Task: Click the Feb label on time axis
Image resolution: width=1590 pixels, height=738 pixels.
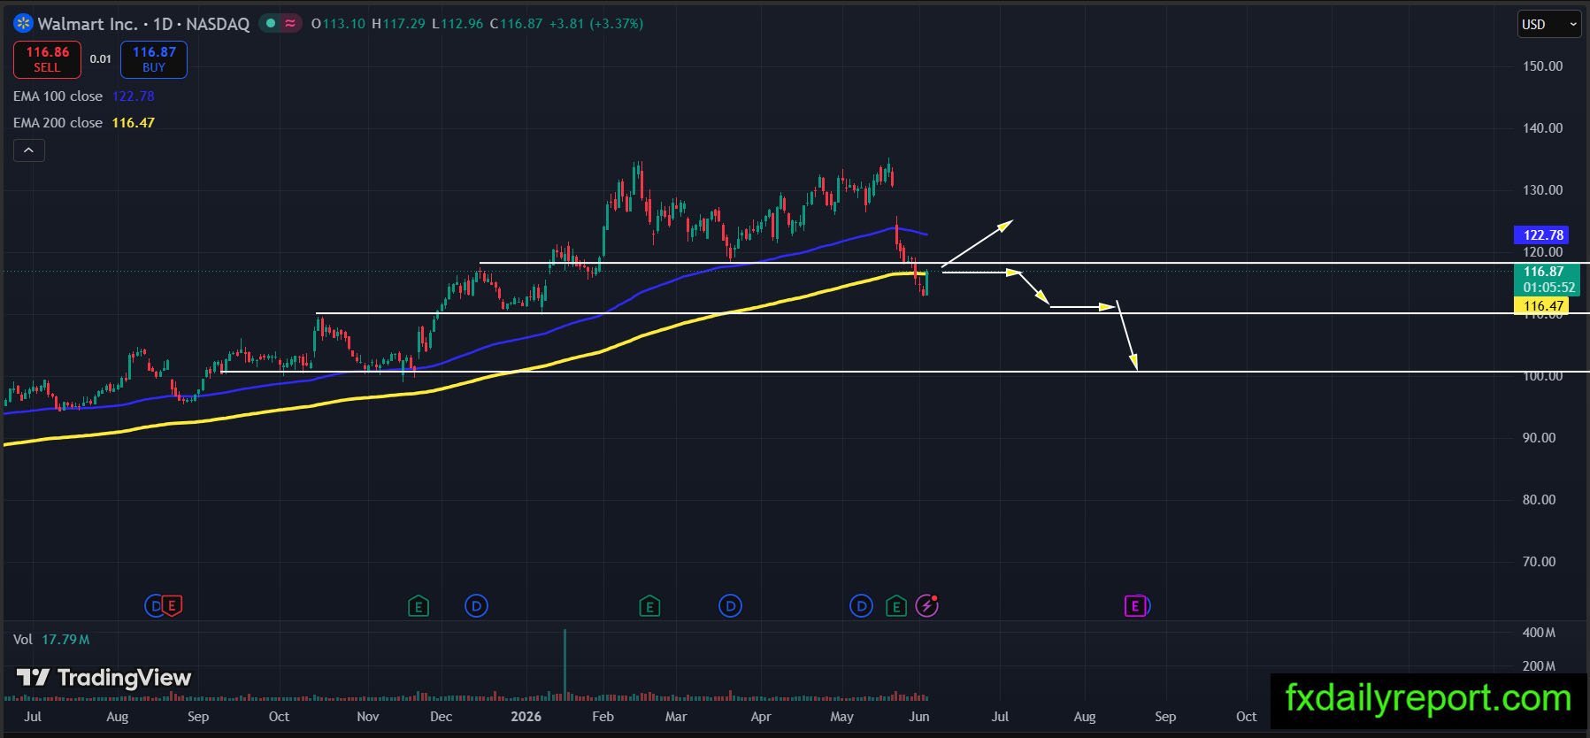Action: (x=603, y=717)
